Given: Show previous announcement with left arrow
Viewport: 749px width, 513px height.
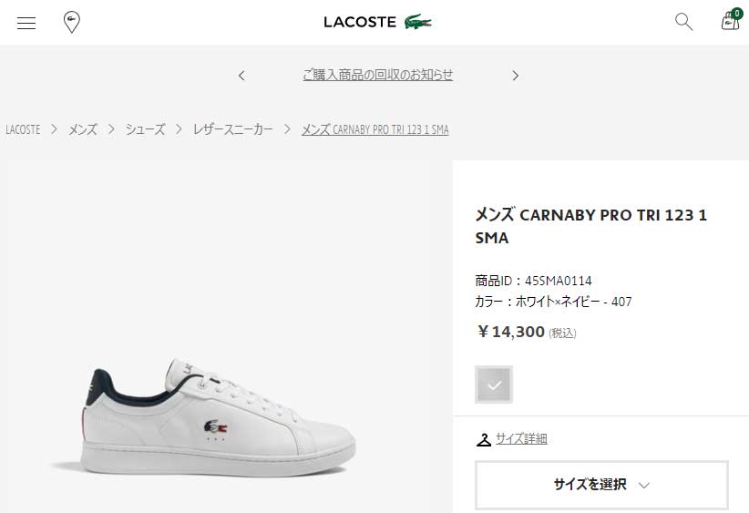Looking at the screenshot, I should pyautogui.click(x=241, y=76).
